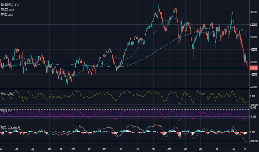The width and height of the screenshot is (259, 152).
Task: Click the Mar label right after 2018
Action: point(185,149)
